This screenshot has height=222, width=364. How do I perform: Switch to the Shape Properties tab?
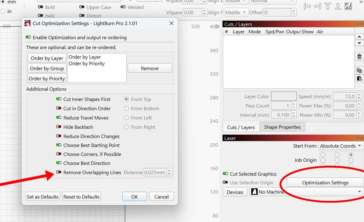pyautogui.click(x=282, y=127)
